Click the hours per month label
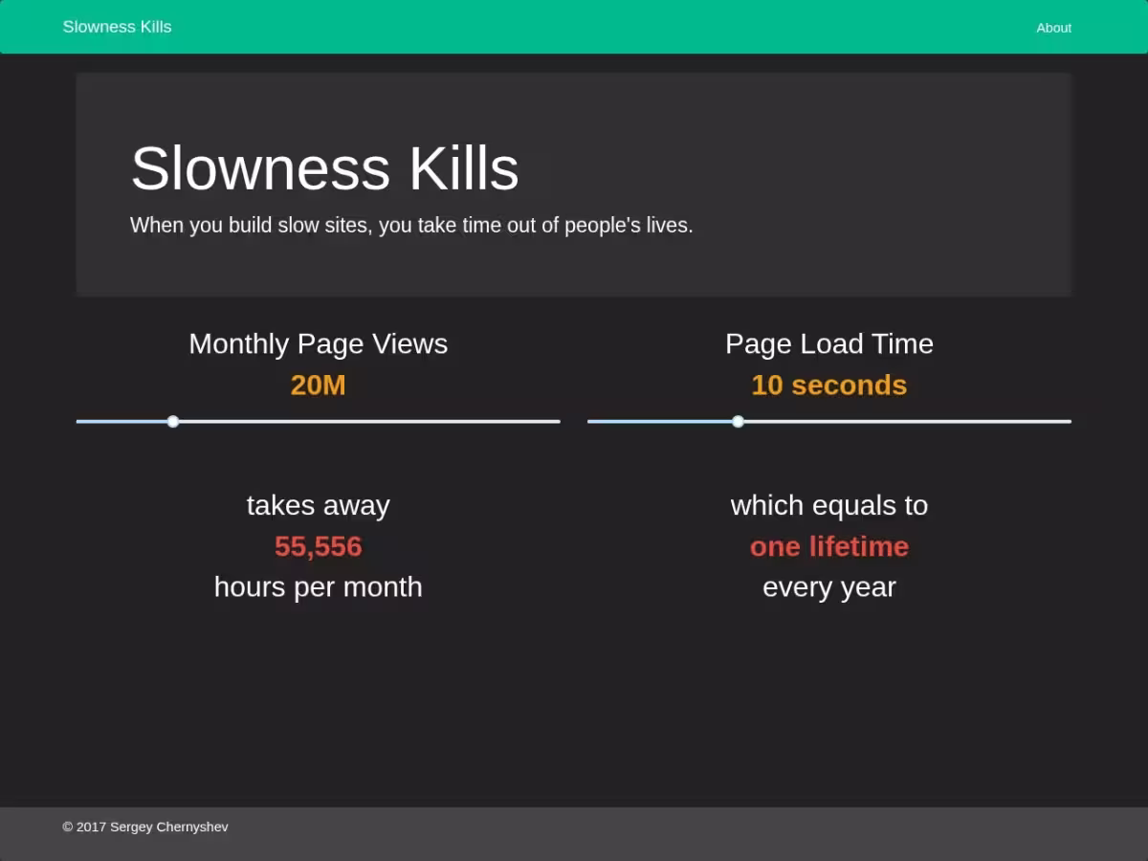Screen dimensions: 1148x861 (318, 586)
